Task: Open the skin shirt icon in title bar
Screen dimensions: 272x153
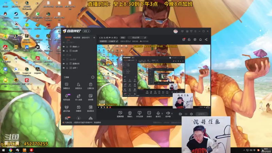Action: (x=191, y=31)
